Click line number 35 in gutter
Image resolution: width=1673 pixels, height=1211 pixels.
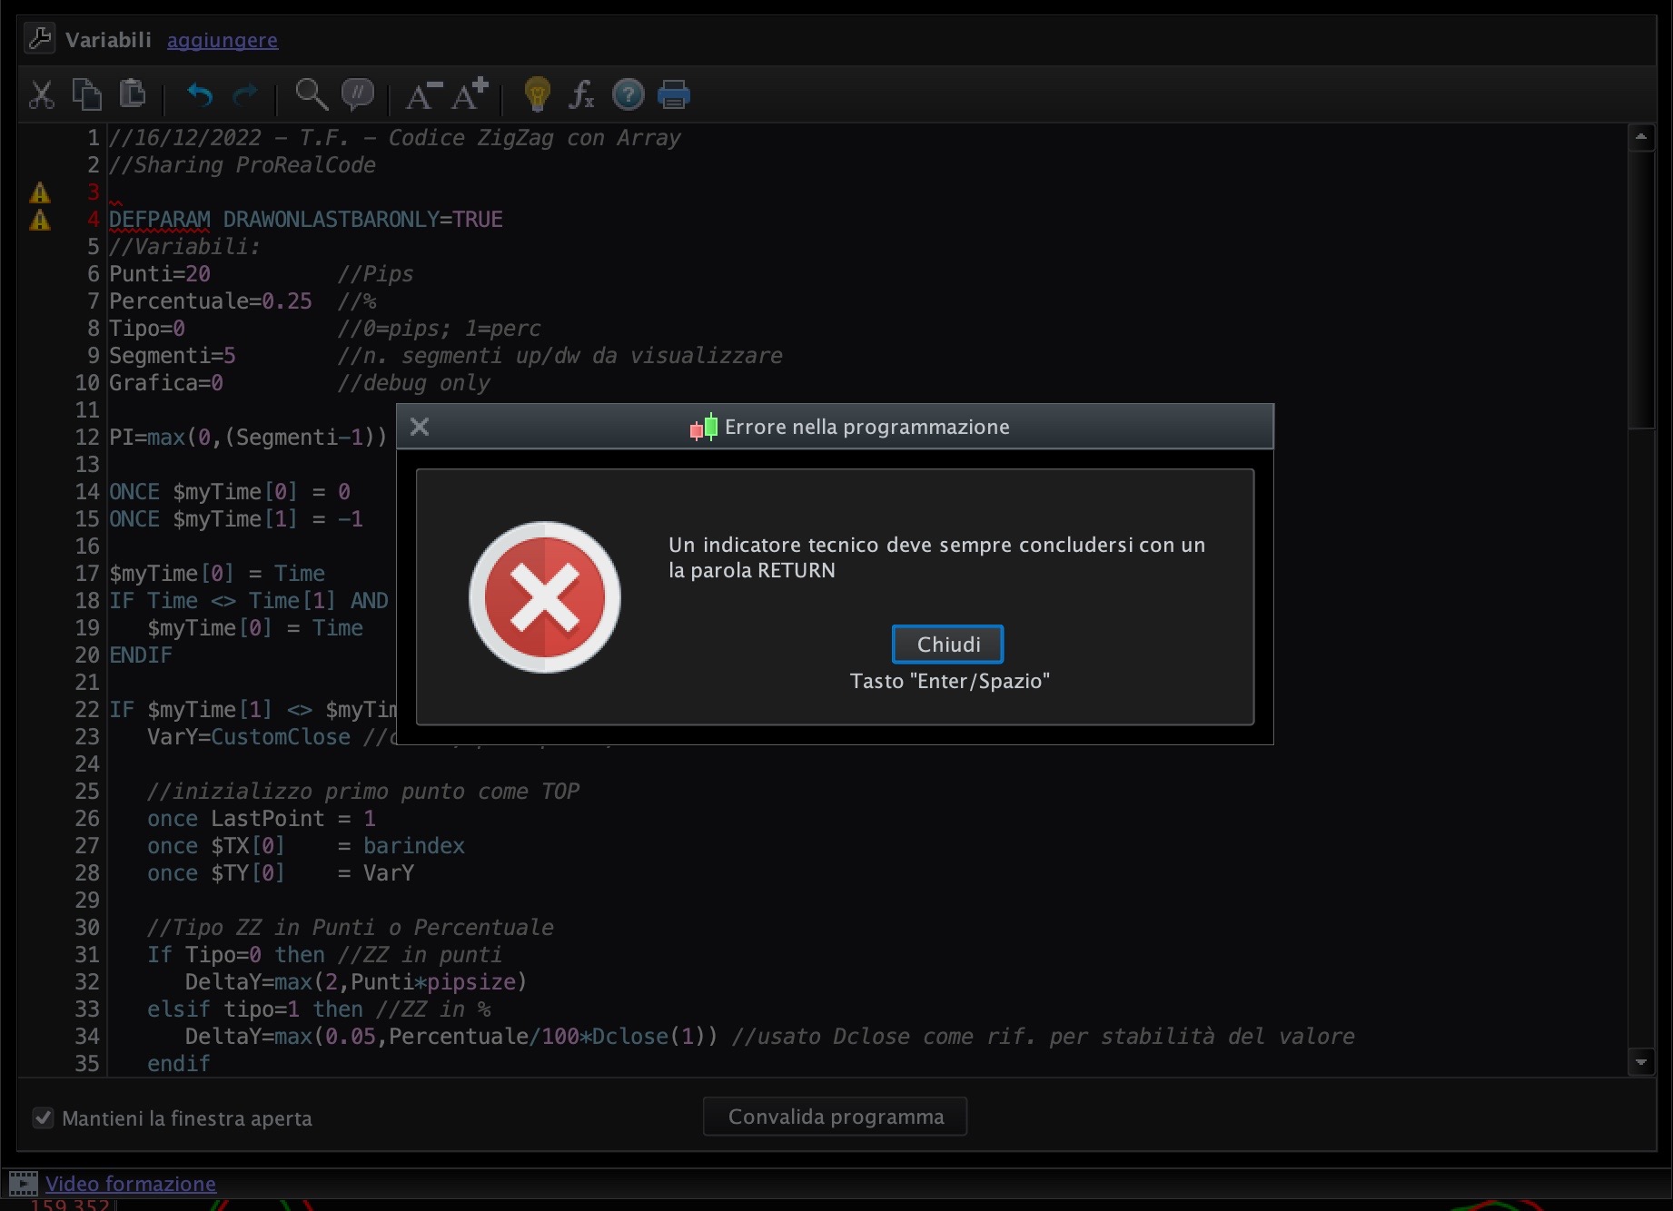tap(87, 1064)
